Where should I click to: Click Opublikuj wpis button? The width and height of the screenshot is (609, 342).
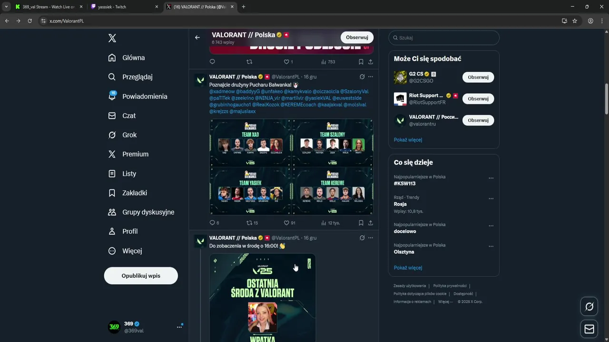[x=141, y=275]
